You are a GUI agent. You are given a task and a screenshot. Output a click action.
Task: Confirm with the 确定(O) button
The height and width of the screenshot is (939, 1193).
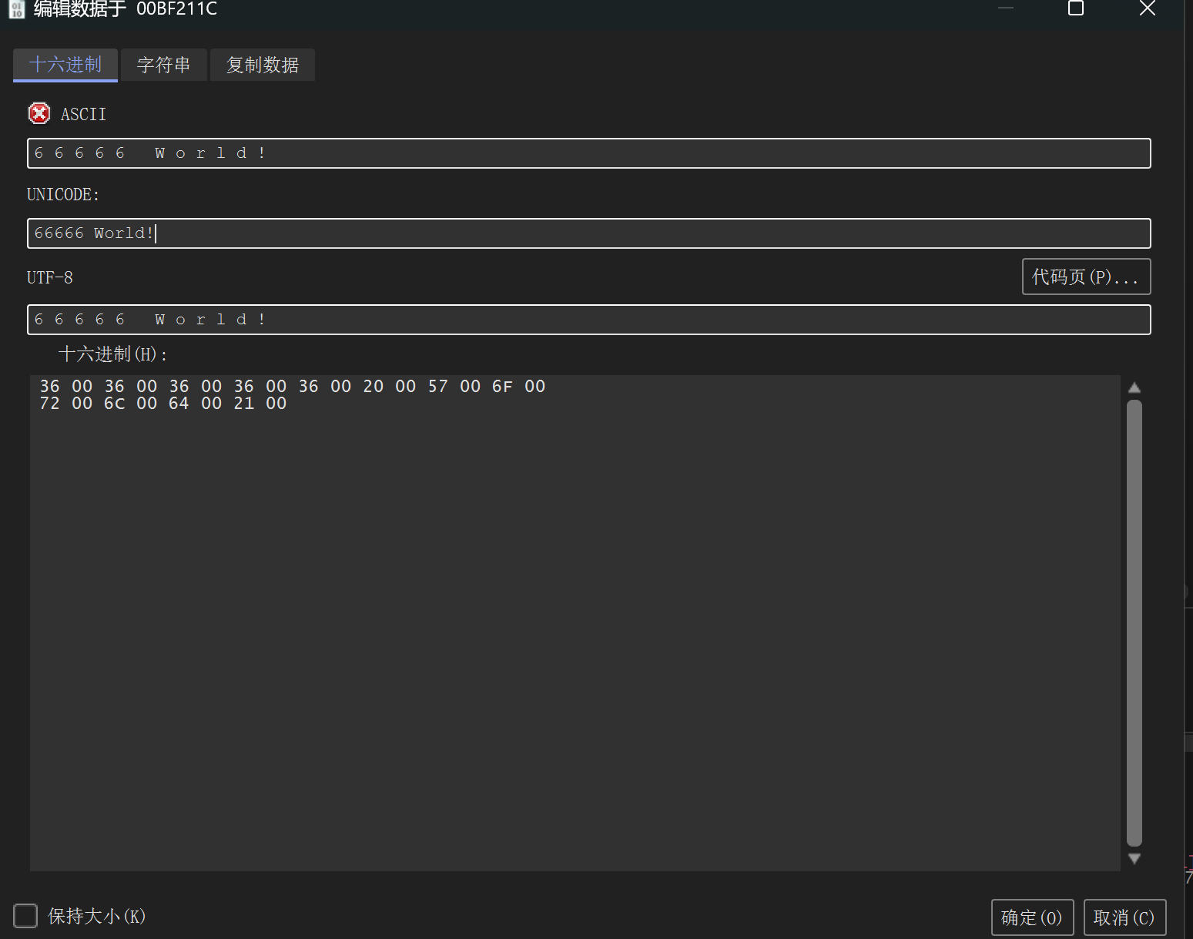coord(1031,917)
